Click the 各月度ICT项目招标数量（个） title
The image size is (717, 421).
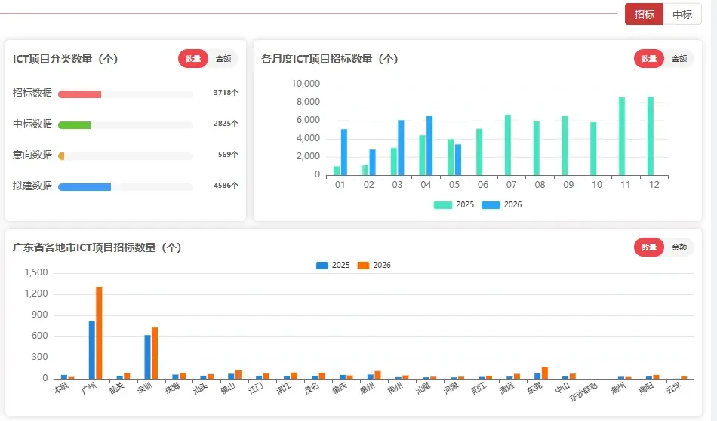(x=329, y=59)
